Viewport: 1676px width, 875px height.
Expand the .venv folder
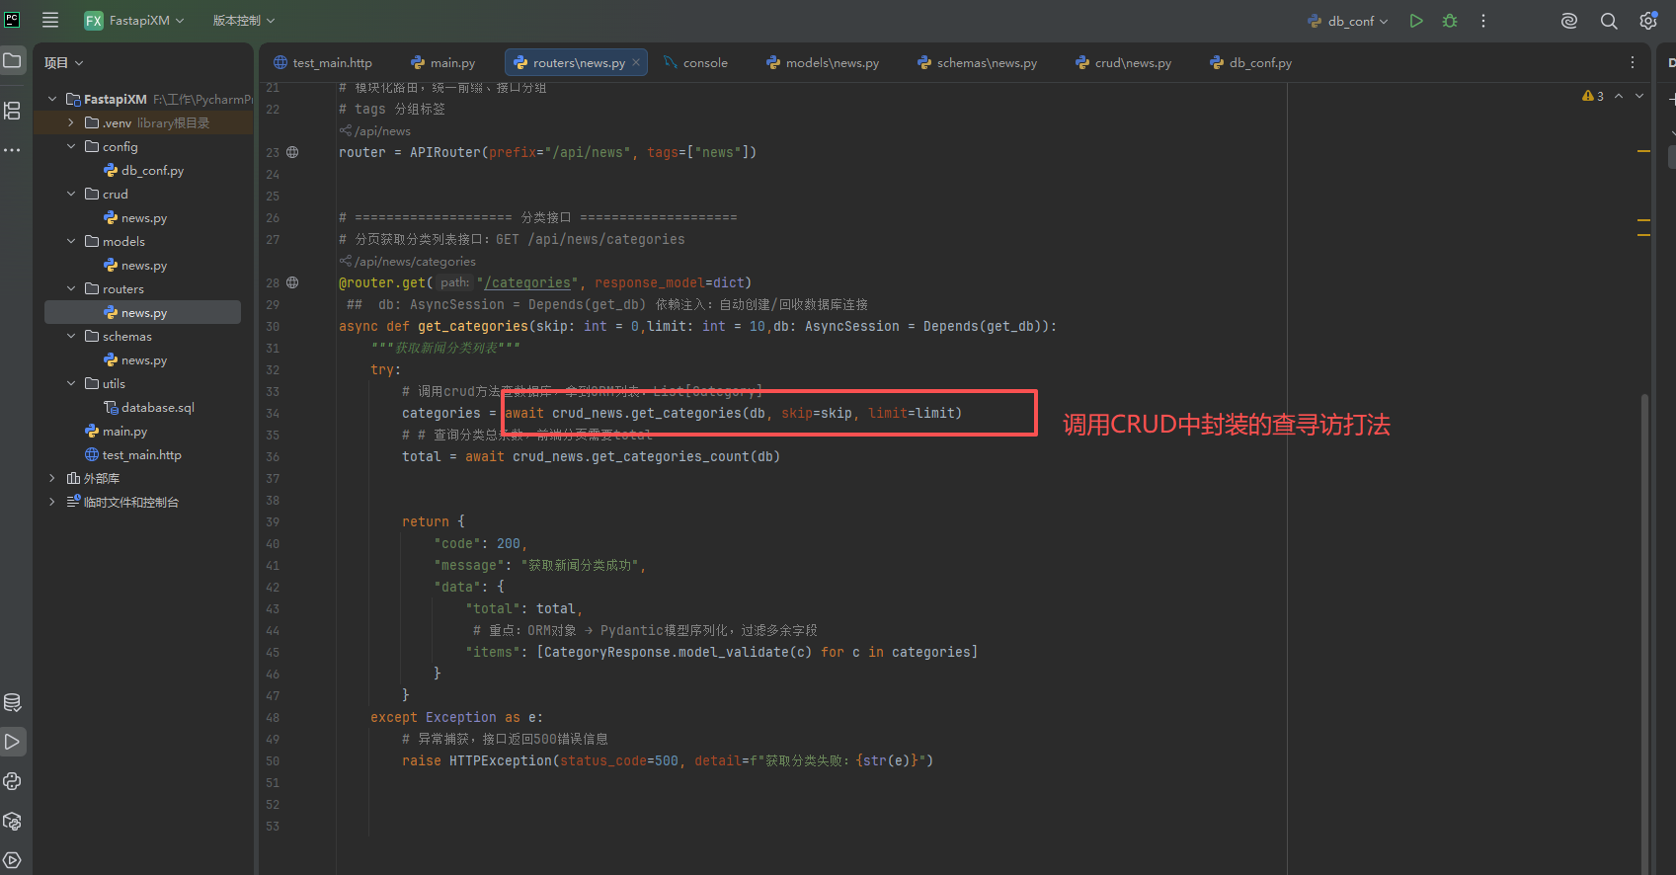click(71, 122)
